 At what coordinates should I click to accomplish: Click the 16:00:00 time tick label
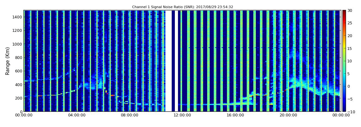235,115
